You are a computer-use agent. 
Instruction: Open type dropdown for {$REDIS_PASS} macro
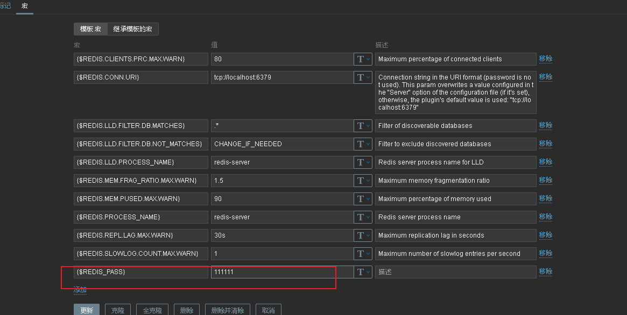(x=363, y=272)
